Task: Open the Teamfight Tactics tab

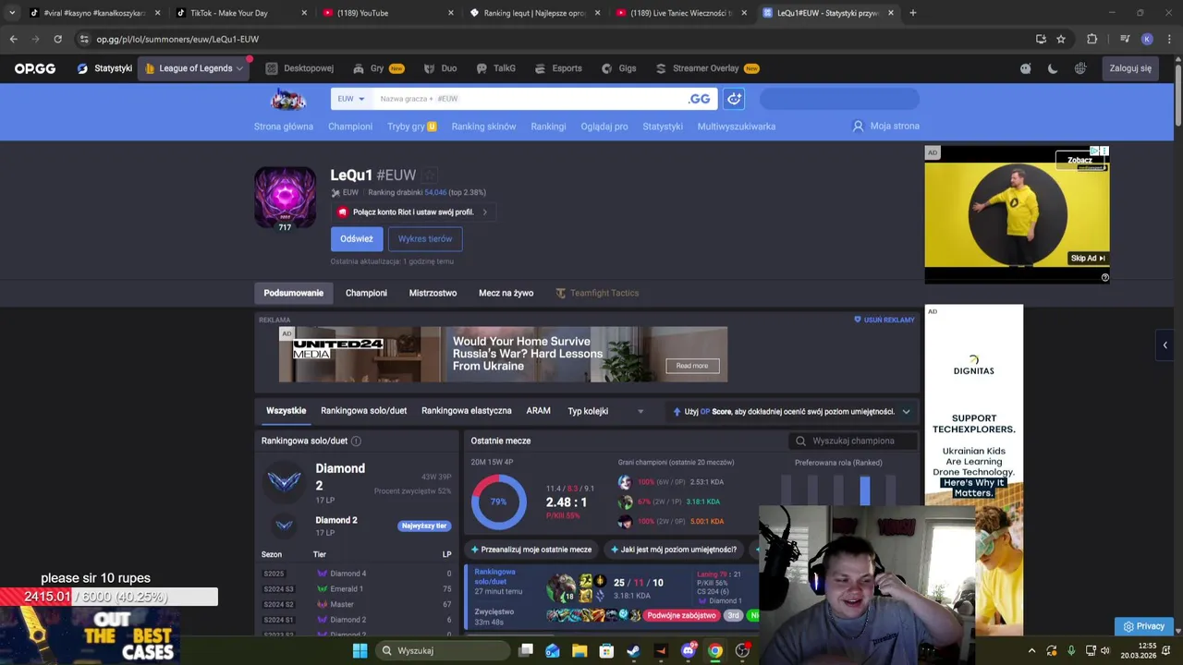Action: 597,293
